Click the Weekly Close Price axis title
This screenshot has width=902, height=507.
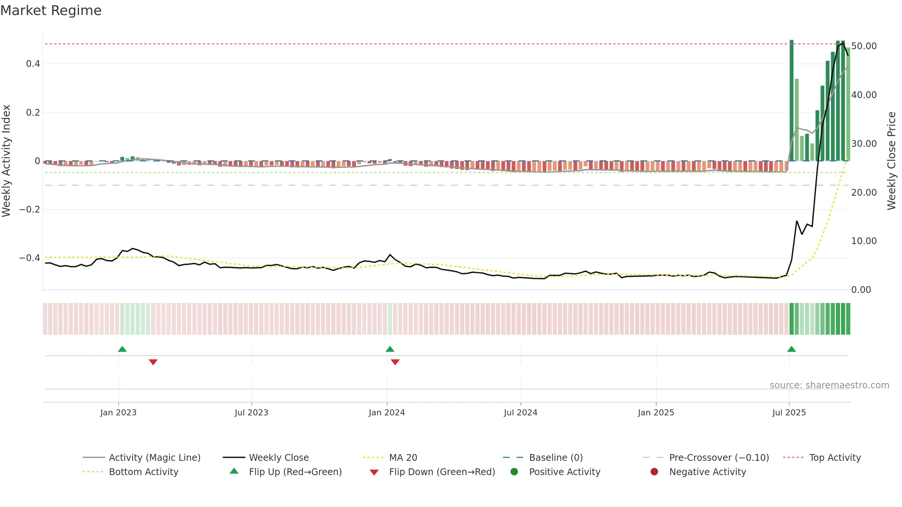(891, 161)
